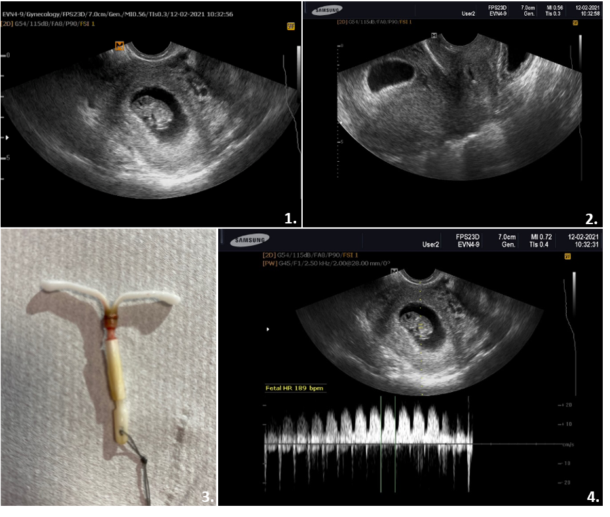610x517 pixels.
Task: Click the orange M orientation marker in panel 1
Action: pyautogui.click(x=119, y=45)
